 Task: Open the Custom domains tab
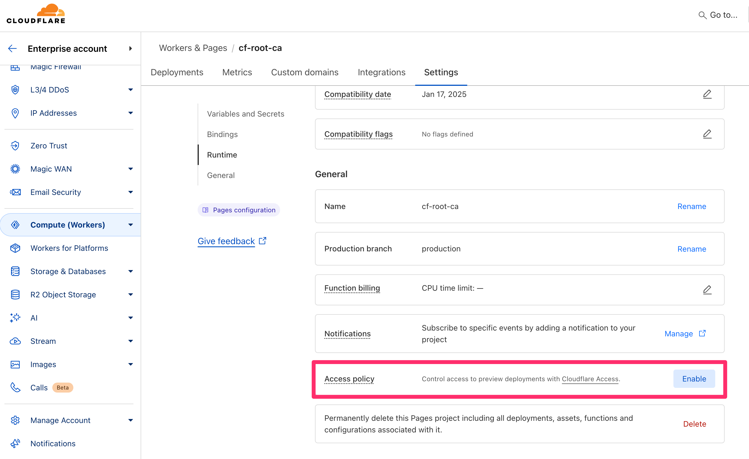(304, 72)
